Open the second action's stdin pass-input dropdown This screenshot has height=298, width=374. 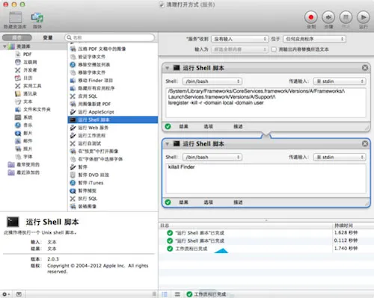click(340, 157)
